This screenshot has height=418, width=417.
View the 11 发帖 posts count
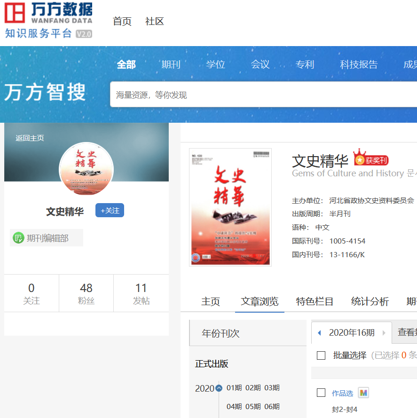click(x=141, y=293)
